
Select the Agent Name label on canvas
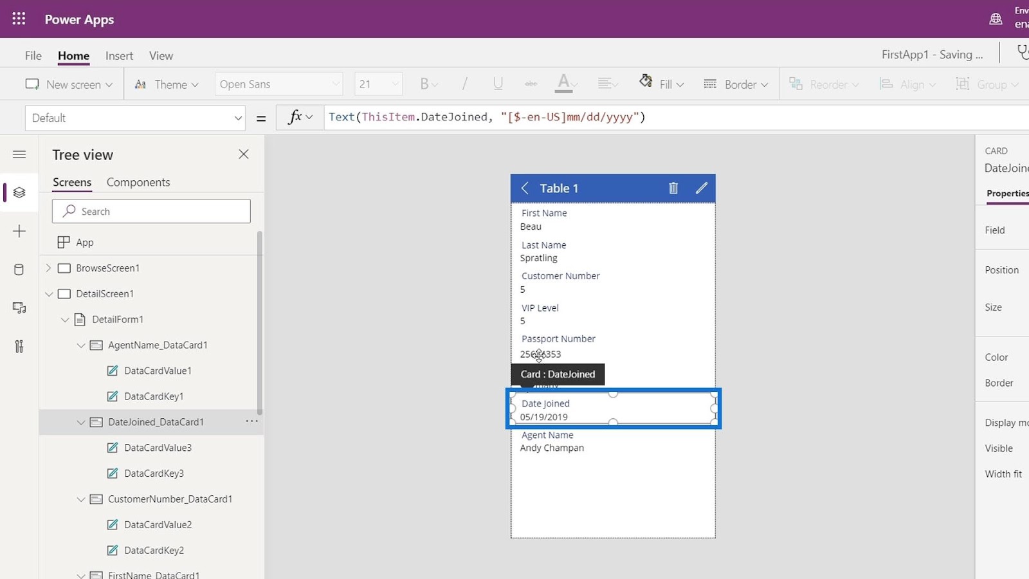[x=547, y=435]
